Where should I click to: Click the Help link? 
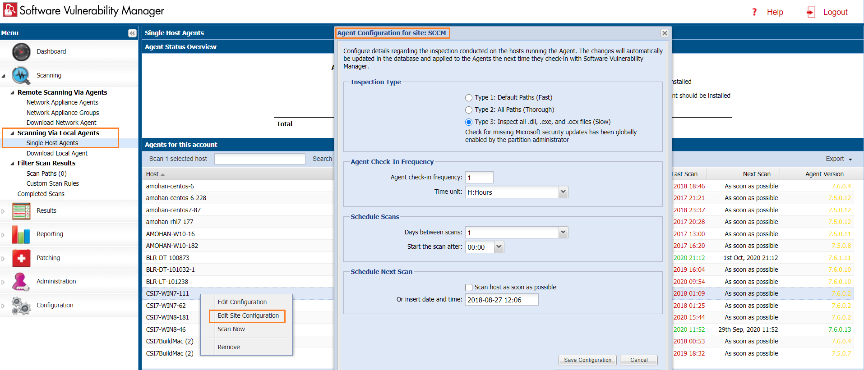coord(775,12)
